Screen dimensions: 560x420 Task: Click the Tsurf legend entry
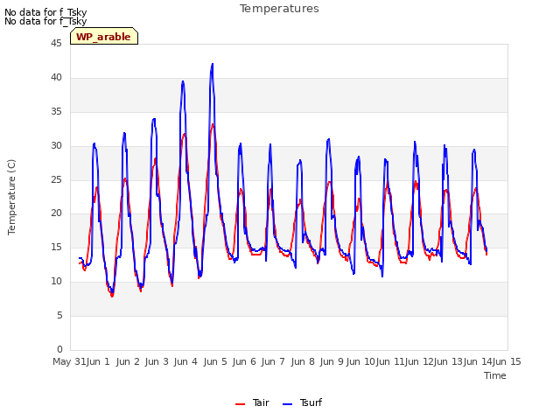(302, 402)
